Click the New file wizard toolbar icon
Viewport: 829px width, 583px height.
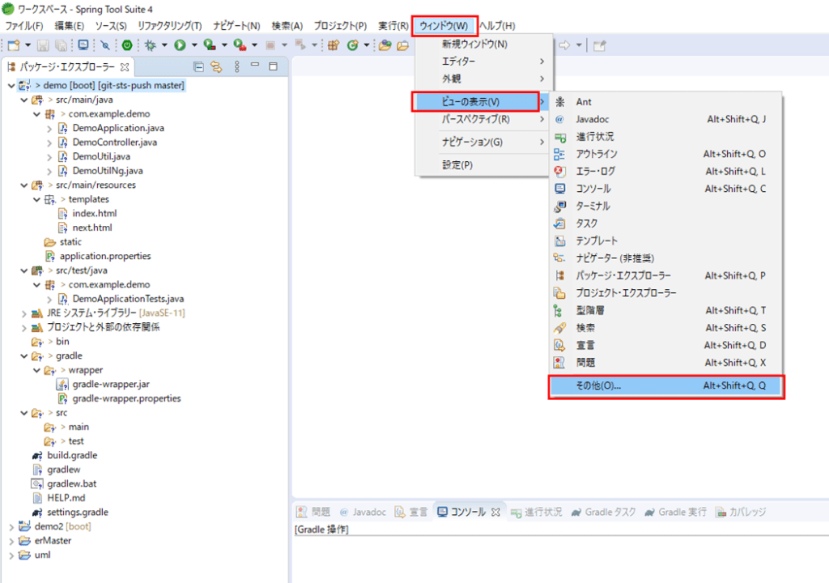[14, 45]
